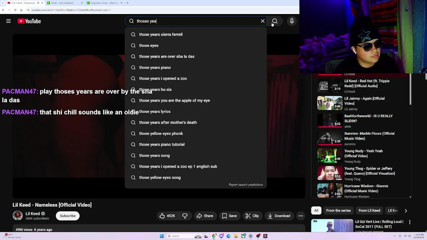Close the Lil Keed YouTube browser tab
This screenshot has width=427, height=240.
pyautogui.click(x=42, y=3)
